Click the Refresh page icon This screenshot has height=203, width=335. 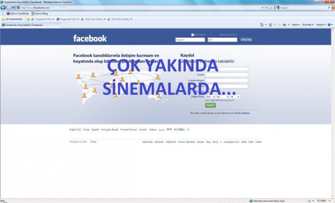[x=266, y=8]
